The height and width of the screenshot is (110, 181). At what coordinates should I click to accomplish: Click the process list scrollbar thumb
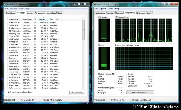coord(84,30)
